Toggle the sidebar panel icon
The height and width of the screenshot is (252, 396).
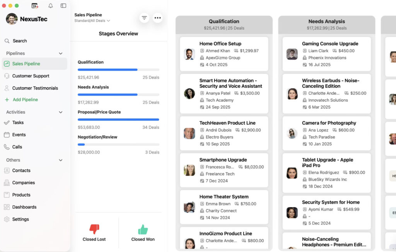click(63, 6)
